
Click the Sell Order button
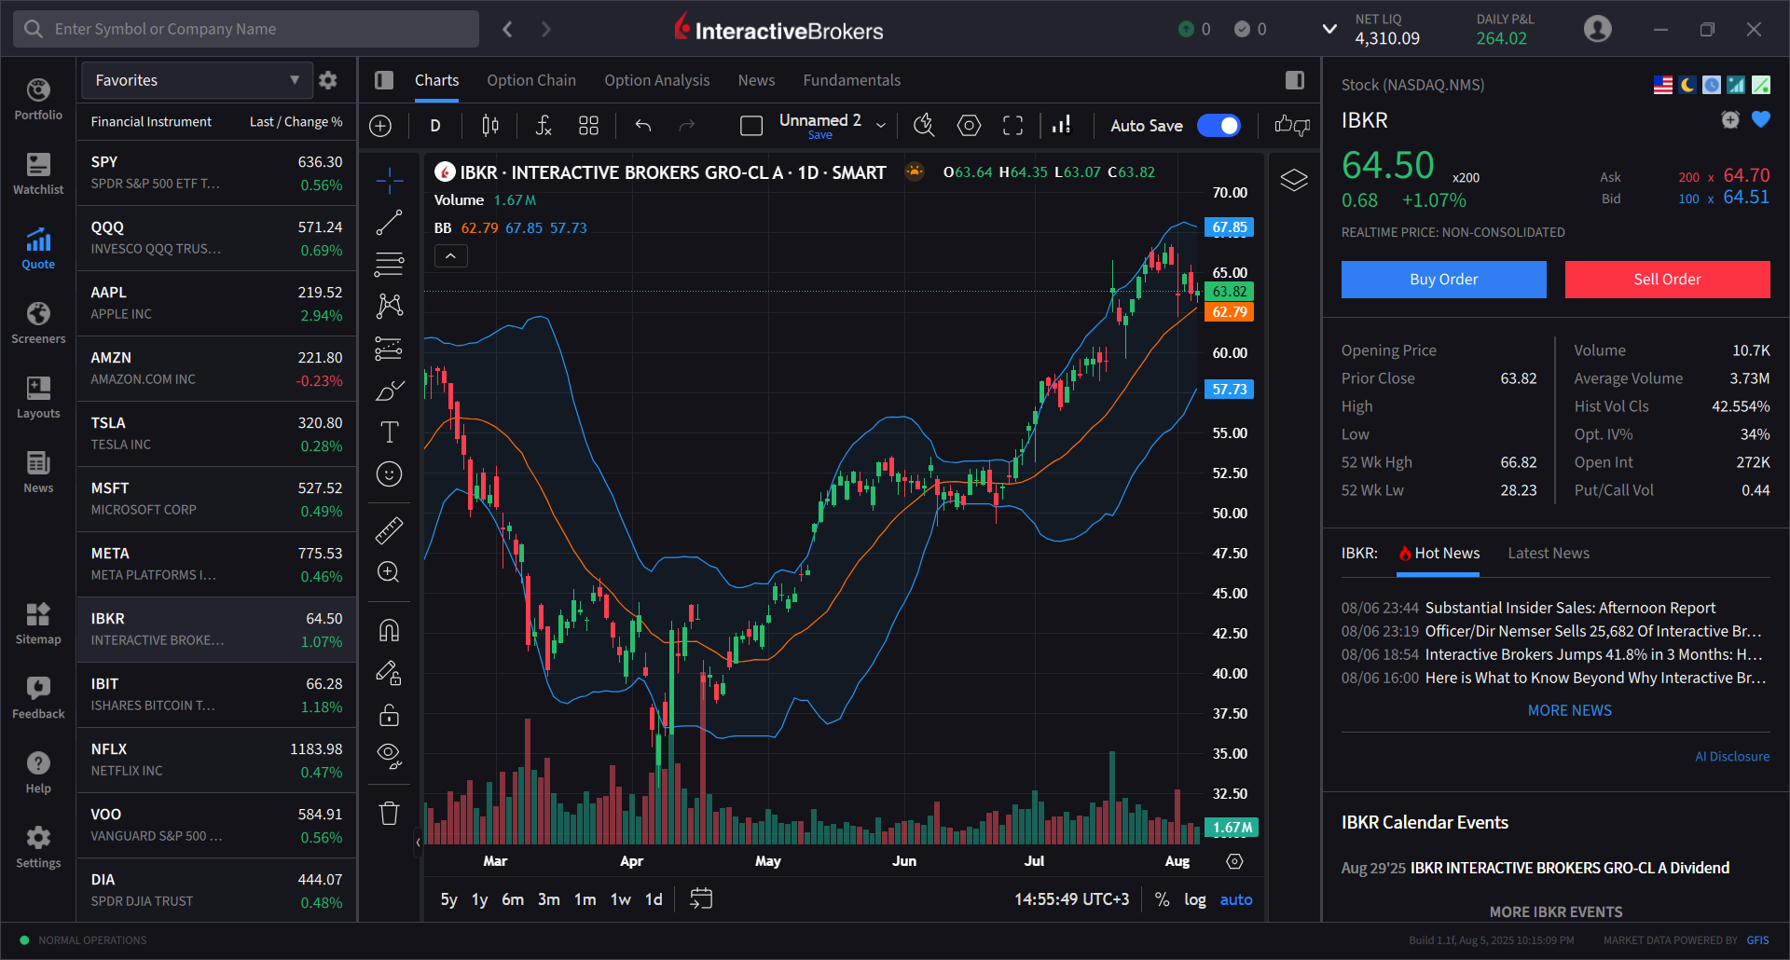pyautogui.click(x=1668, y=280)
